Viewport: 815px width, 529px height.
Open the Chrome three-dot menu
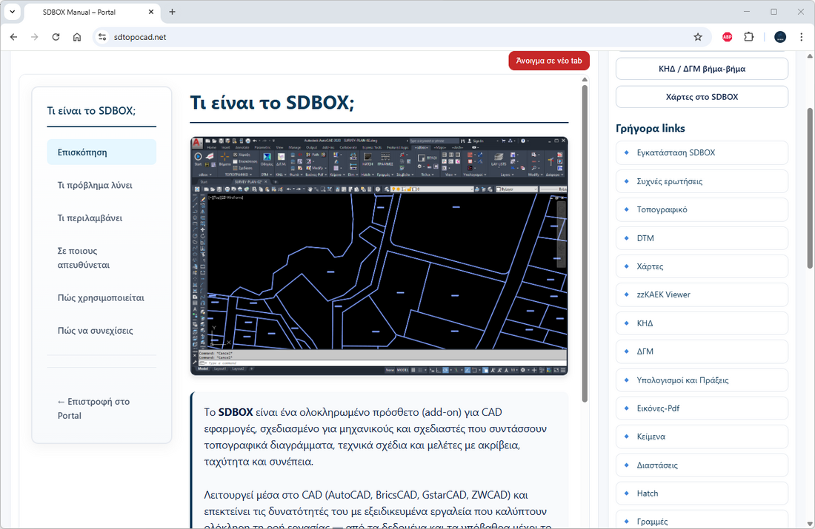801,37
